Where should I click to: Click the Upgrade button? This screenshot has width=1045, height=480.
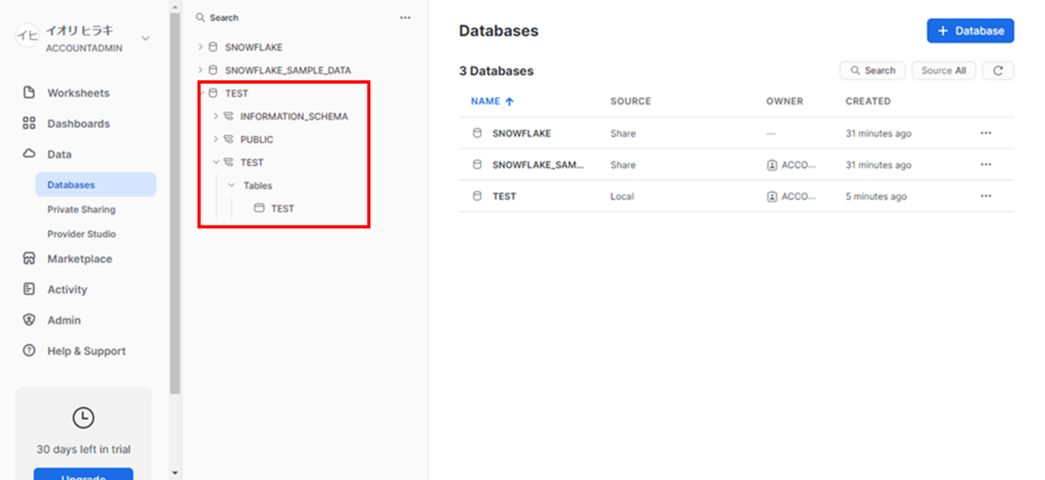tap(84, 474)
